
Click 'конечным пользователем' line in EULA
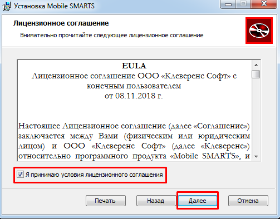coord(134,86)
